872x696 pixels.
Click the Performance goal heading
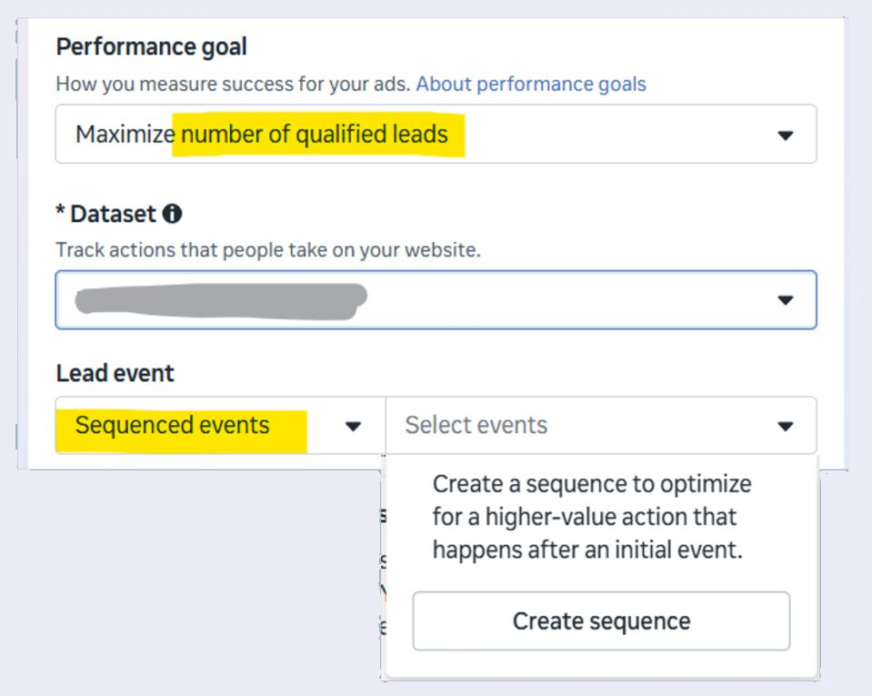pos(151,46)
